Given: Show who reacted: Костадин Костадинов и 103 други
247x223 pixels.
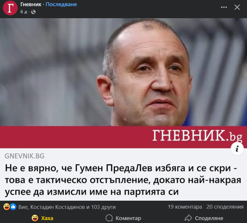Looking at the screenshot, I should [67, 207].
